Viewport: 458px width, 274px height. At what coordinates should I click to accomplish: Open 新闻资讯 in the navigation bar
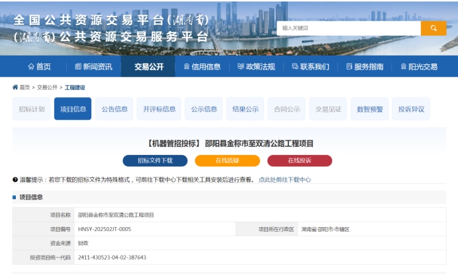[93, 67]
